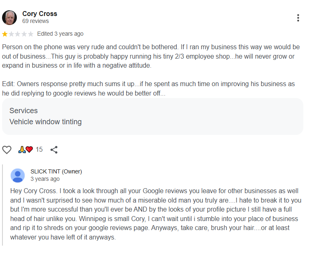Screen dimensions: 314x253
Task: Open Cory Cross's profile photo
Action: click(9, 18)
